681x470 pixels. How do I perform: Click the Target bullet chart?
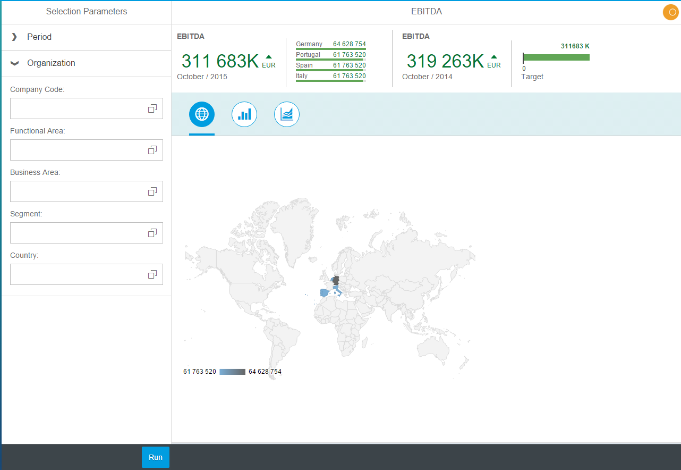556,57
